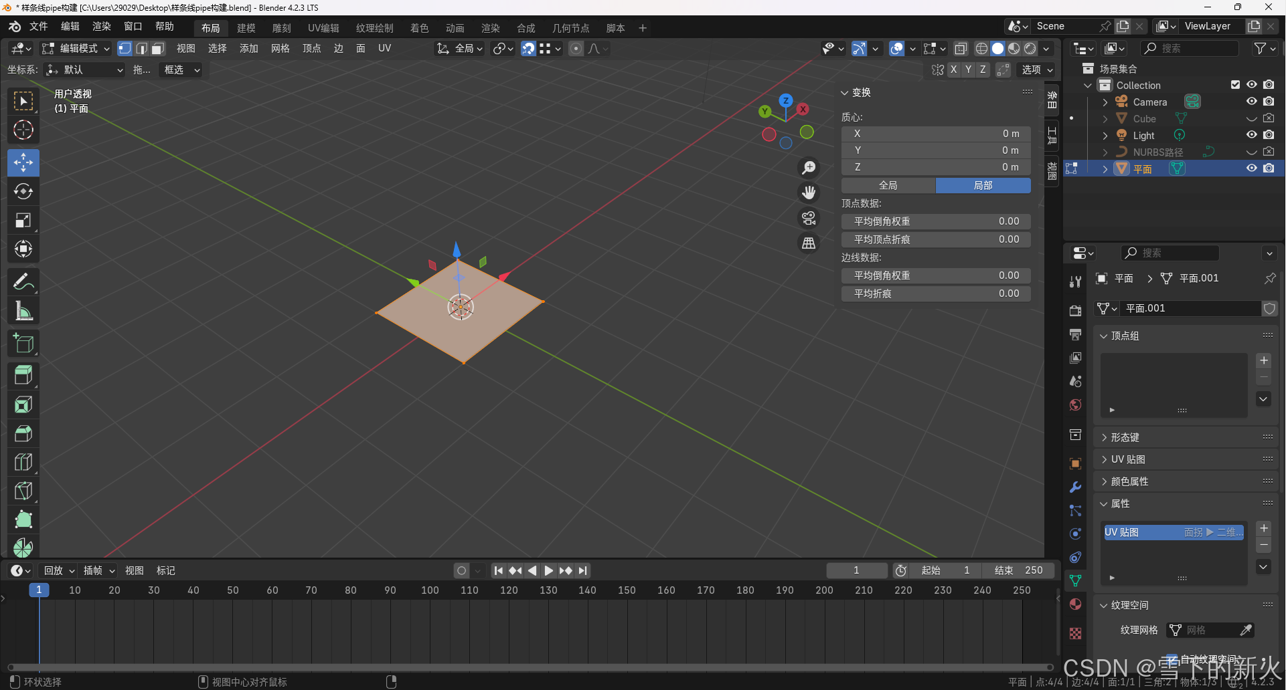Select the Box Select tool in toolbar
Screen dimensions: 1286x690
coord(23,101)
